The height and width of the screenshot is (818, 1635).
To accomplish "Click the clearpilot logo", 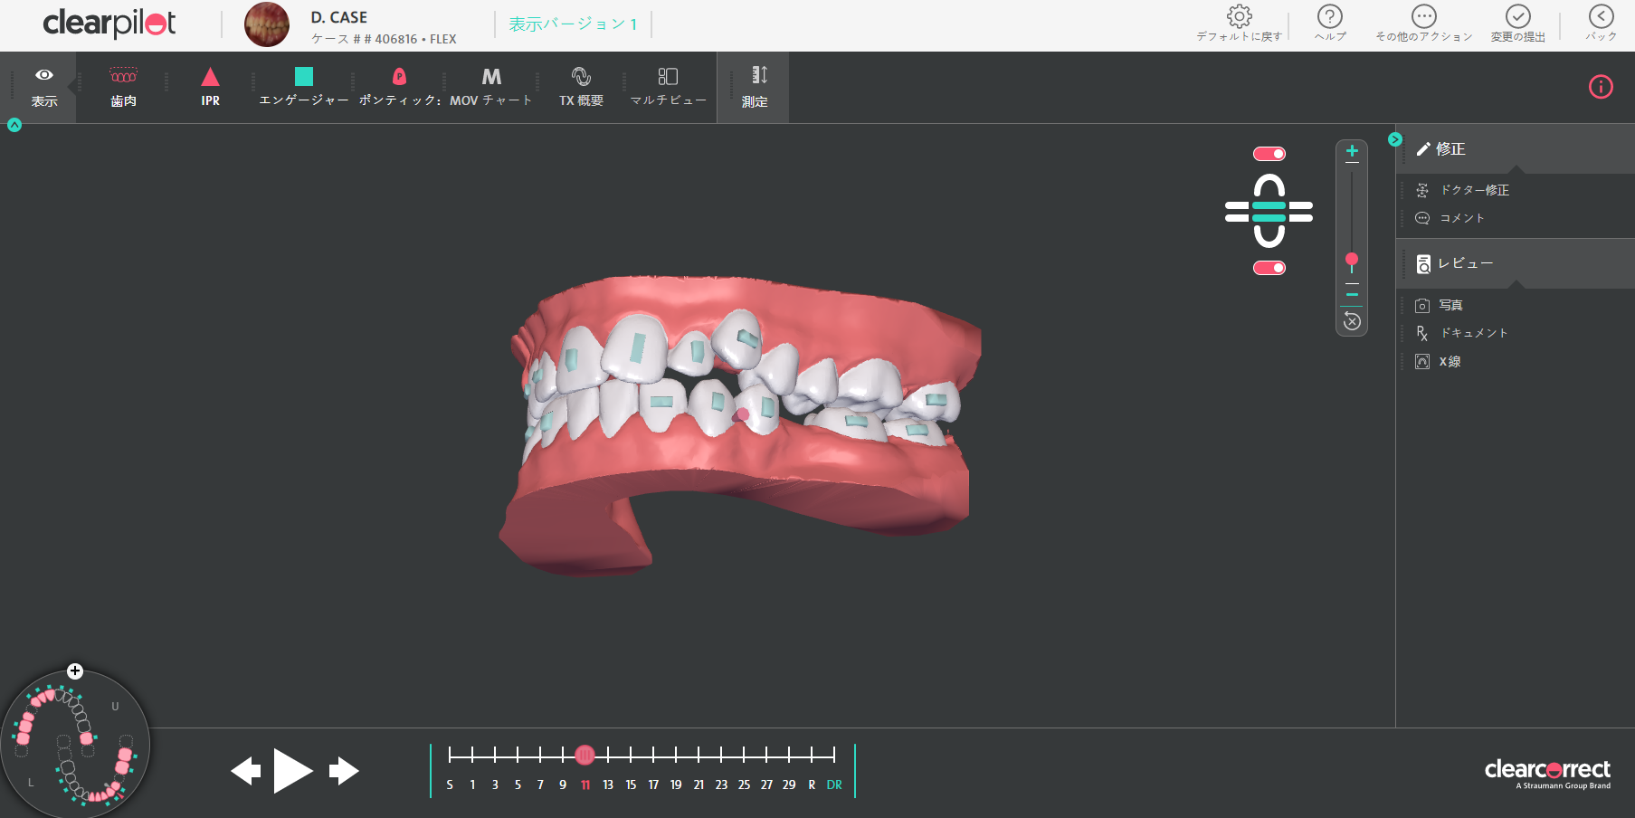I will [109, 23].
